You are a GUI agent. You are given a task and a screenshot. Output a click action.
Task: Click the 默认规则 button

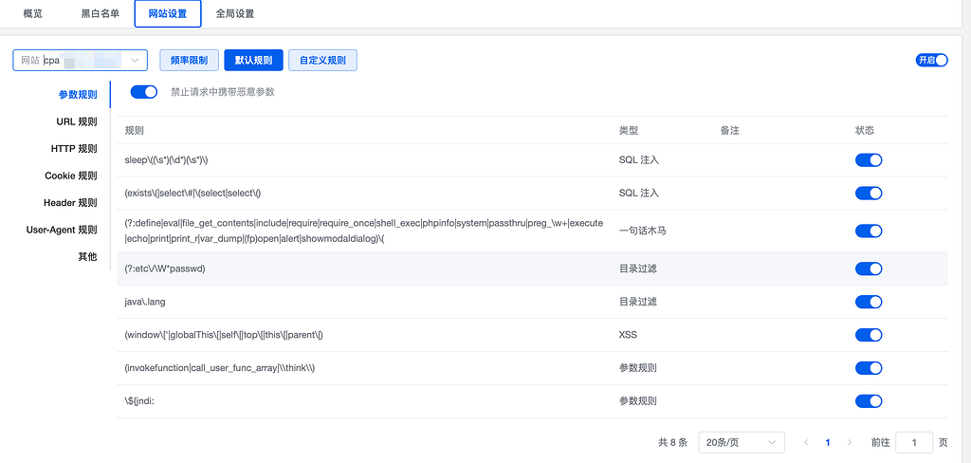point(253,60)
